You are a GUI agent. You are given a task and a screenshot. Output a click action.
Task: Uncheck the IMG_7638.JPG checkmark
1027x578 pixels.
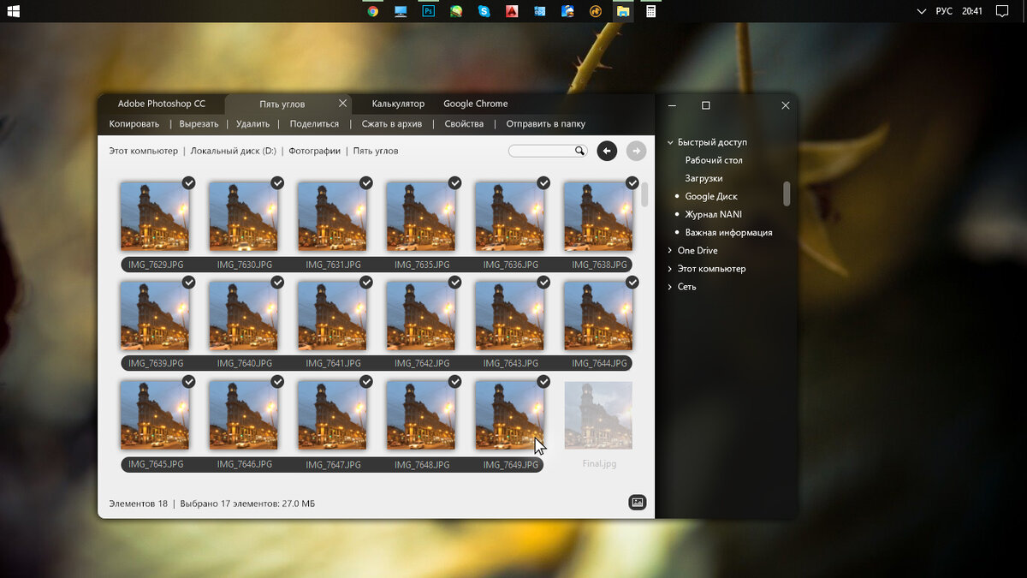[x=632, y=182]
